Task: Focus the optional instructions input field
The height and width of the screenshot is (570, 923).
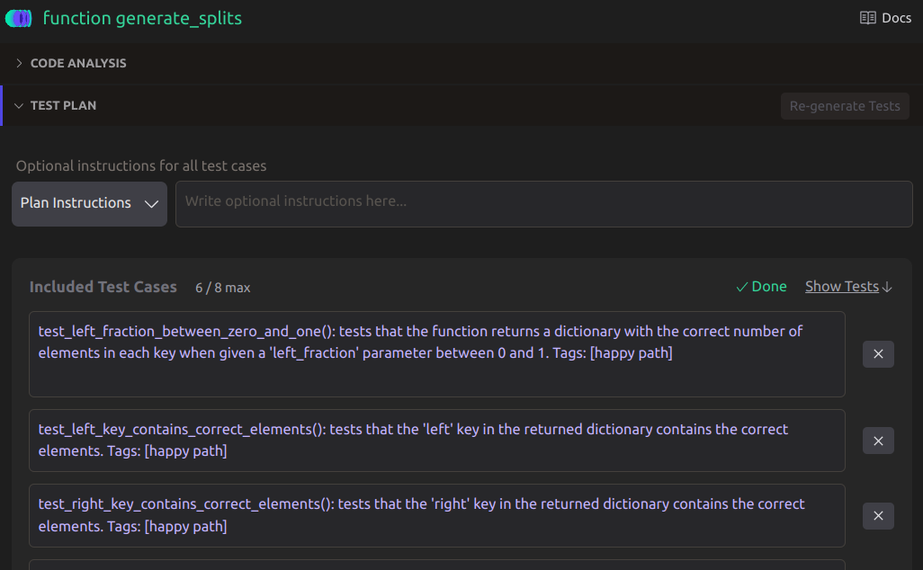Action: tap(544, 203)
